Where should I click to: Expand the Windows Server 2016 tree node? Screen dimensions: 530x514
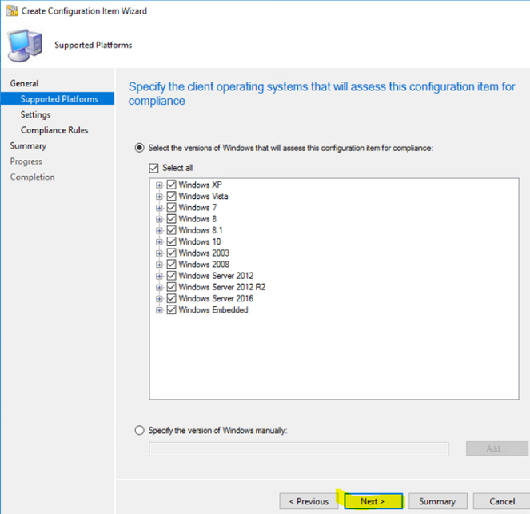159,299
